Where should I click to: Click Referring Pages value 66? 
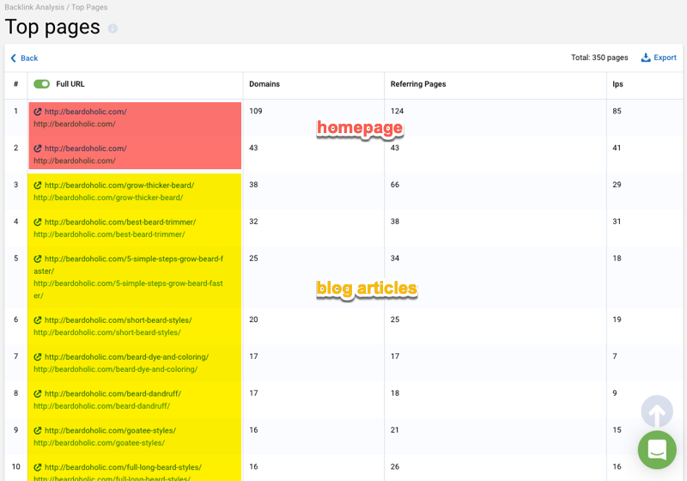395,185
